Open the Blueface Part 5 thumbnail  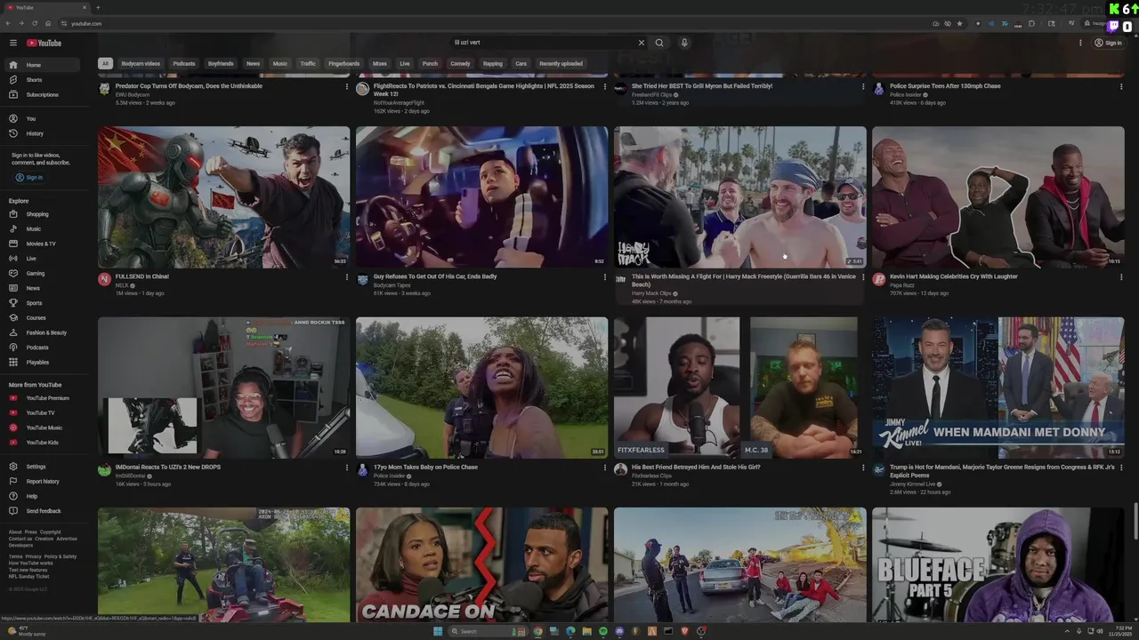point(998,564)
